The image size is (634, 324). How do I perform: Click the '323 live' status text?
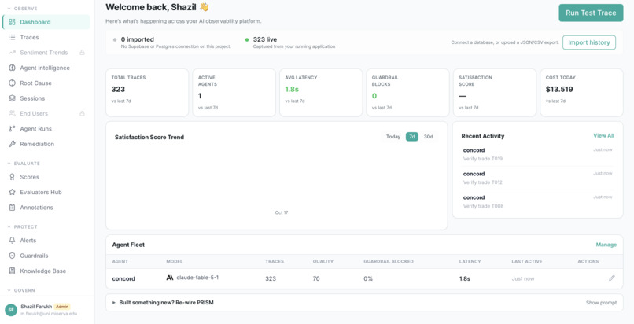[x=265, y=39]
